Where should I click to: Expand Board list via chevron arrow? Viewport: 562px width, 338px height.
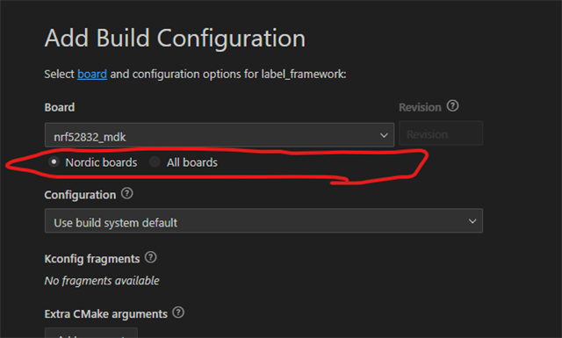coord(384,135)
